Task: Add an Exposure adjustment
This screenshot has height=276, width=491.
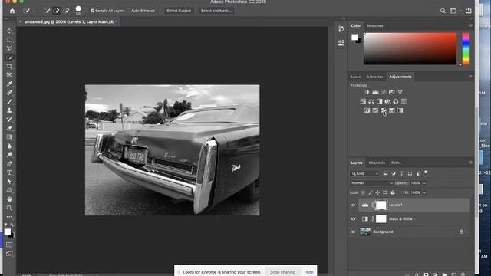Action: [392, 92]
